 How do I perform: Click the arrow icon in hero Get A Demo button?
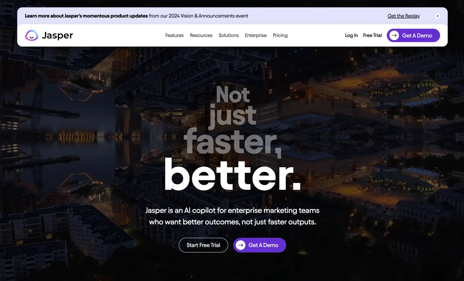click(x=241, y=245)
